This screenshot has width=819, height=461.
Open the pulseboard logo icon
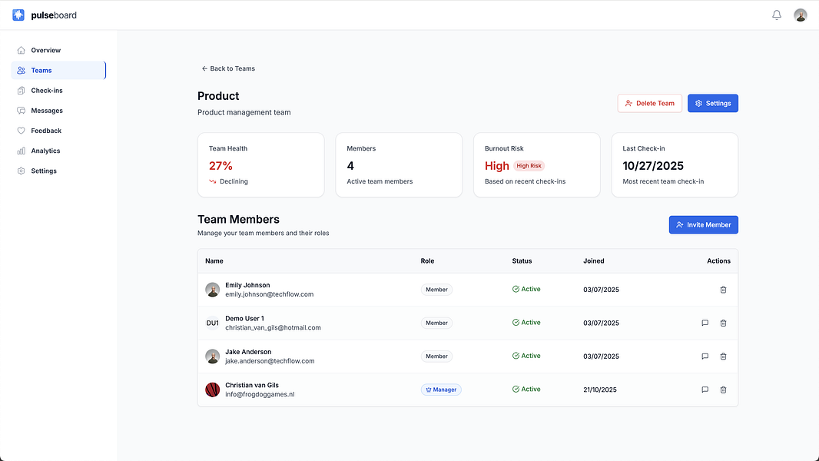coord(18,14)
